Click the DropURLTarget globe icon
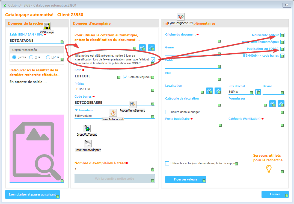 pos(87,128)
